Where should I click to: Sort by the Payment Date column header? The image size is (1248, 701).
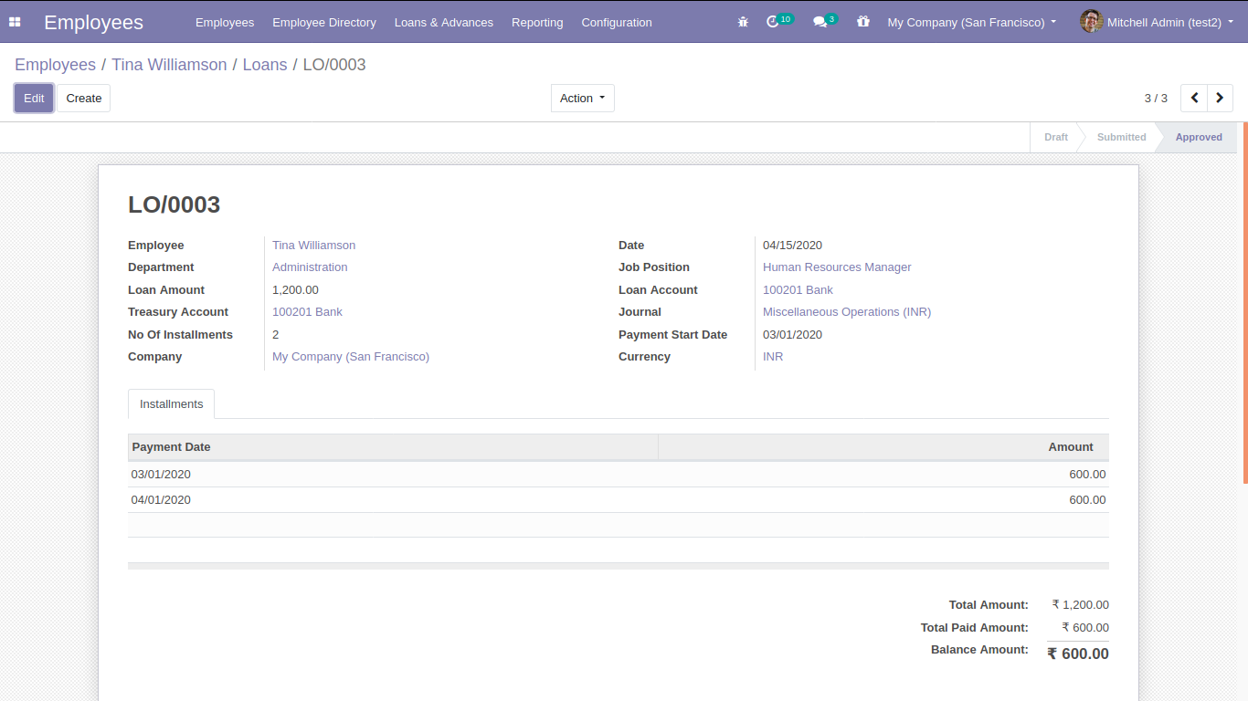[x=172, y=447]
